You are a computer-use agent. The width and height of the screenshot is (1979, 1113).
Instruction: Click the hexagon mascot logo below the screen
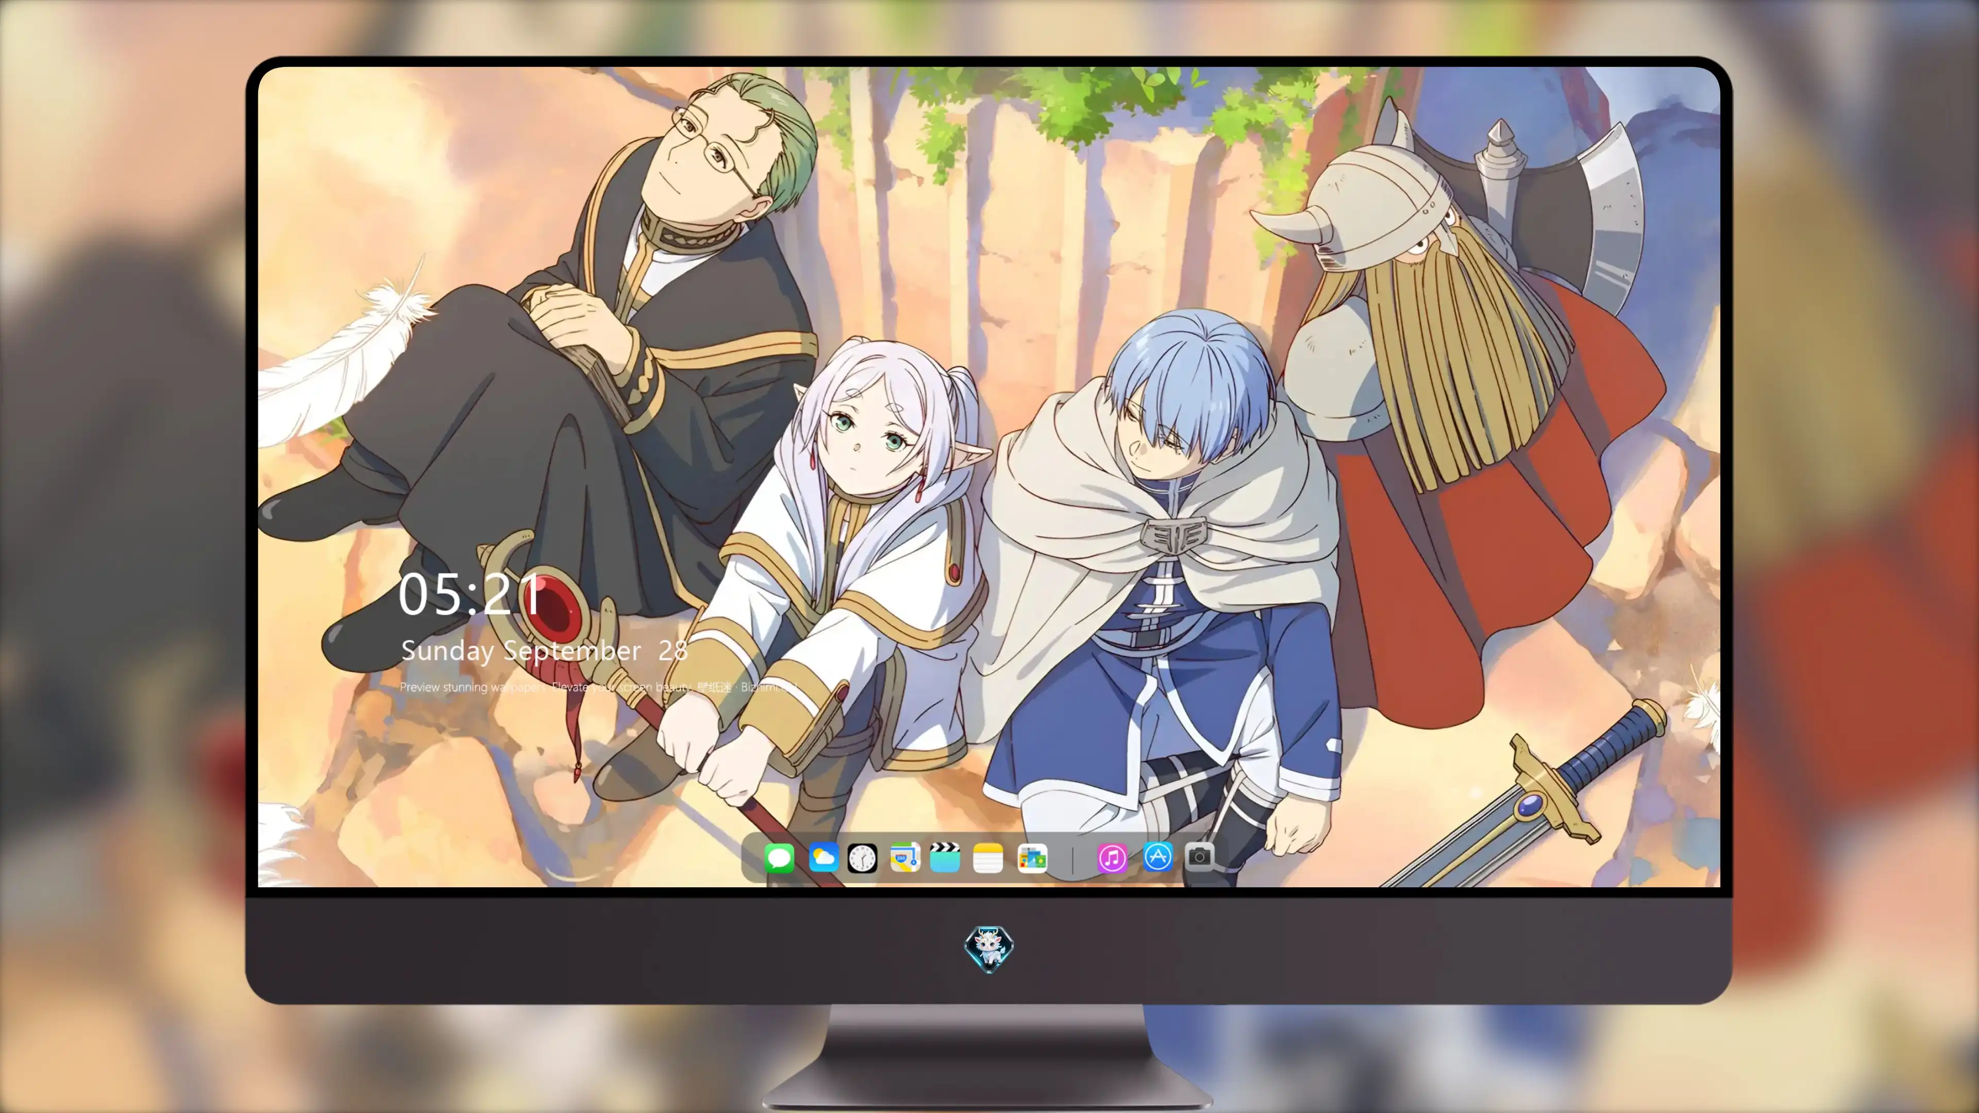pos(989,949)
